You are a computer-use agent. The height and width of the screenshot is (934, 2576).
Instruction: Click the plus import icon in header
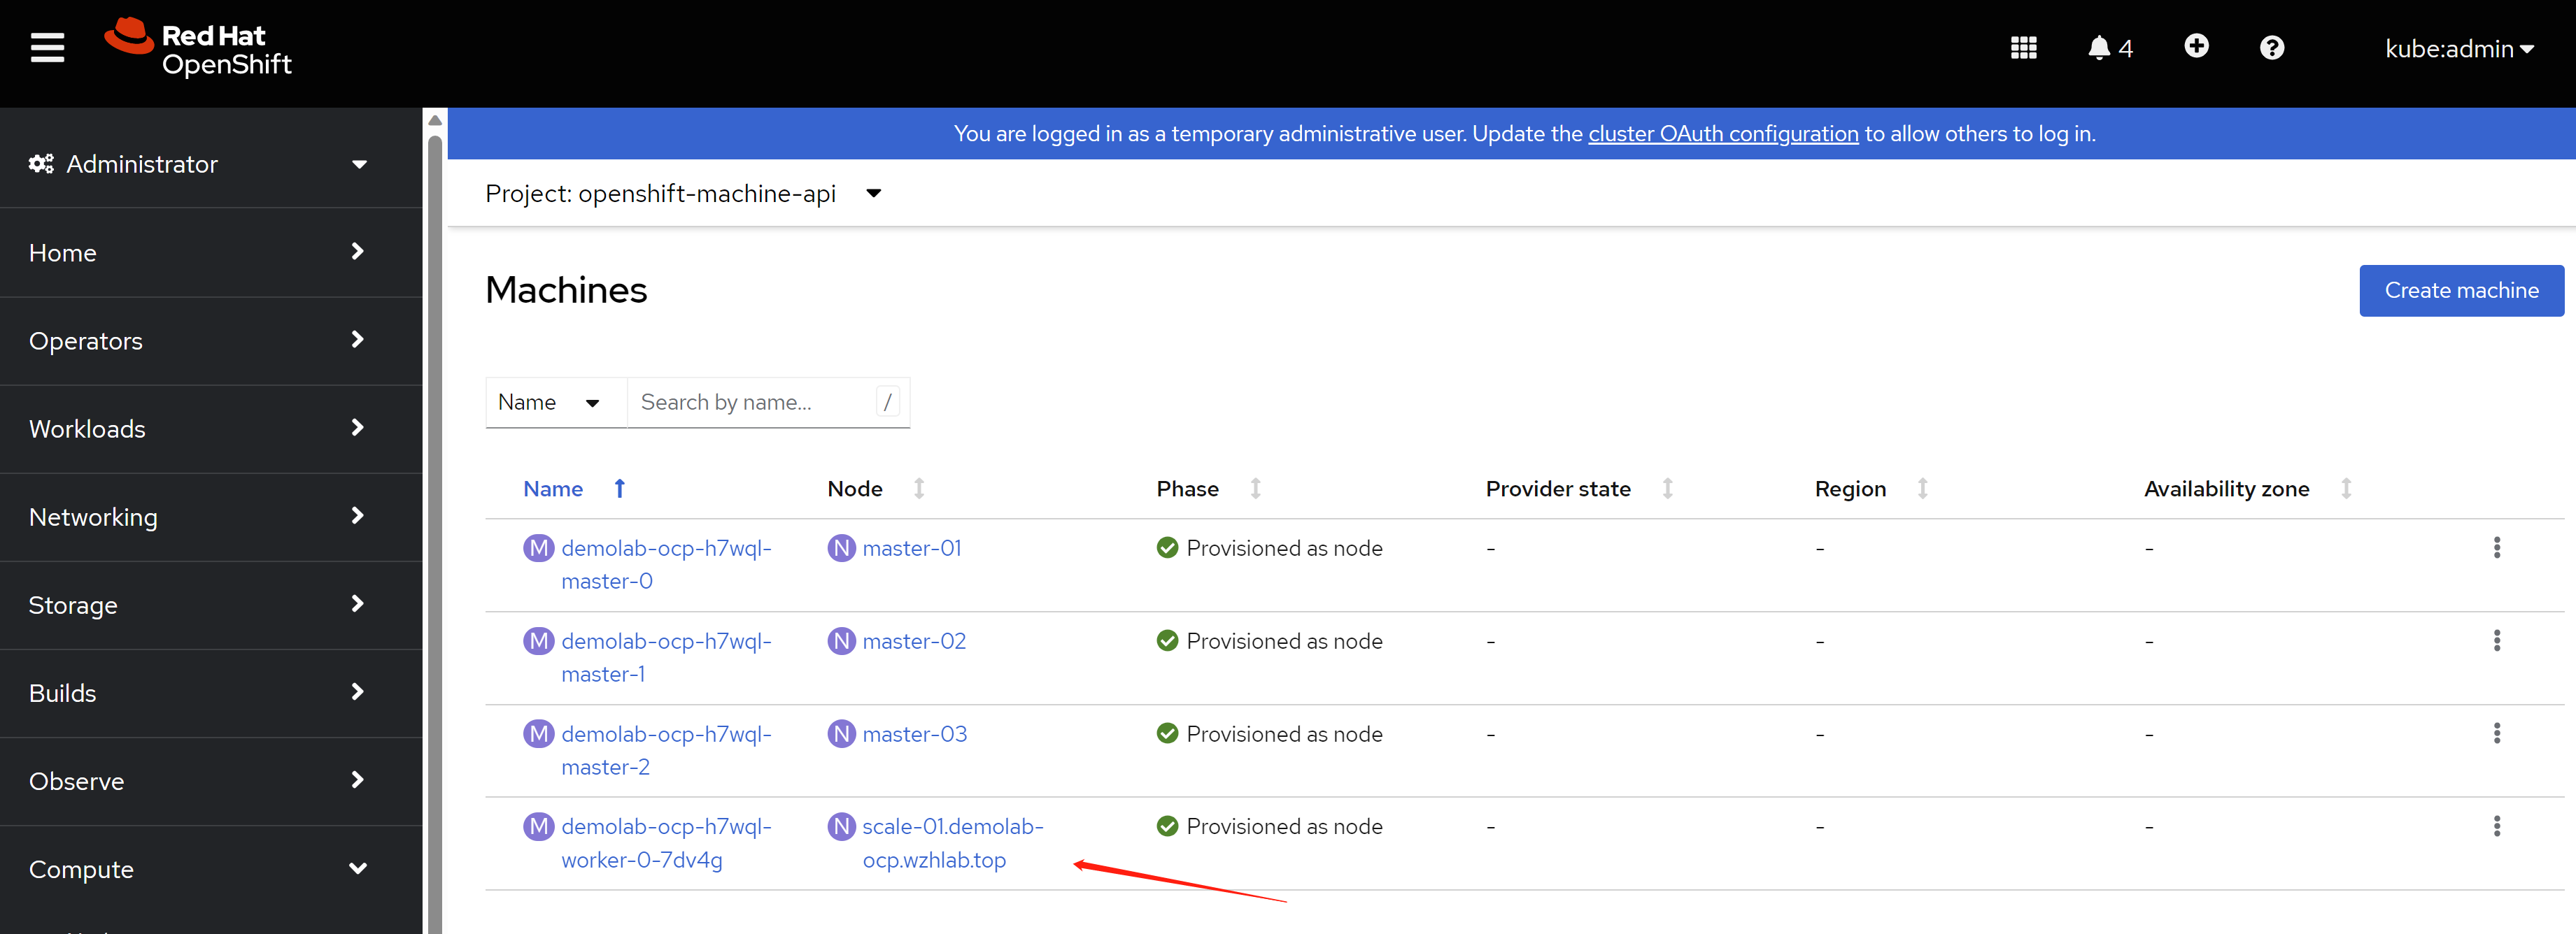[2196, 47]
